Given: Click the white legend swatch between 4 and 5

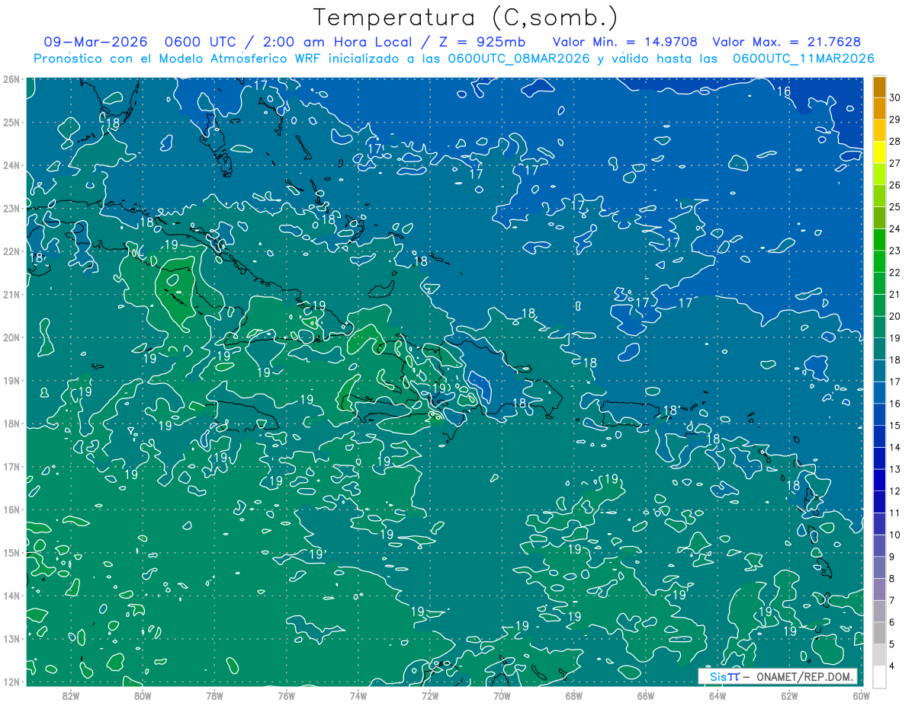Looking at the screenshot, I should (x=879, y=655).
